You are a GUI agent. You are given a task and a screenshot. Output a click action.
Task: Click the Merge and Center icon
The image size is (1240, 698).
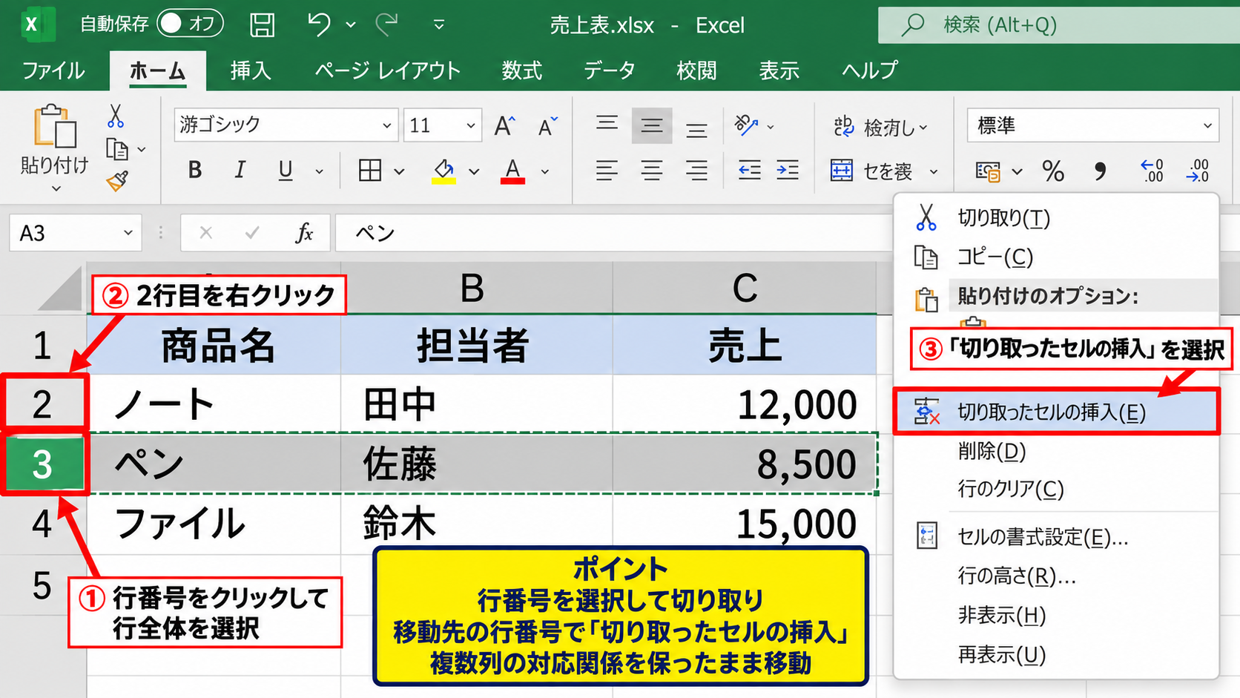(842, 171)
